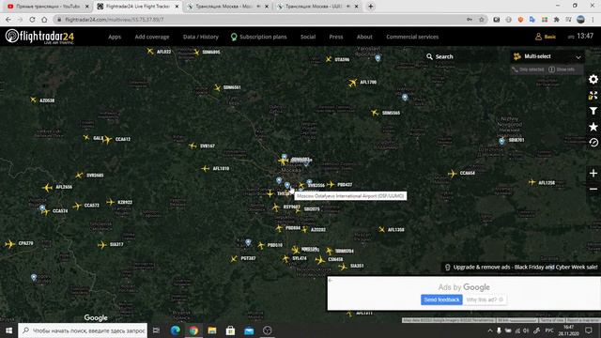Screen dimensions: 601x338
Task: Select aircraft AZO538 on the map
Action: click(34, 100)
